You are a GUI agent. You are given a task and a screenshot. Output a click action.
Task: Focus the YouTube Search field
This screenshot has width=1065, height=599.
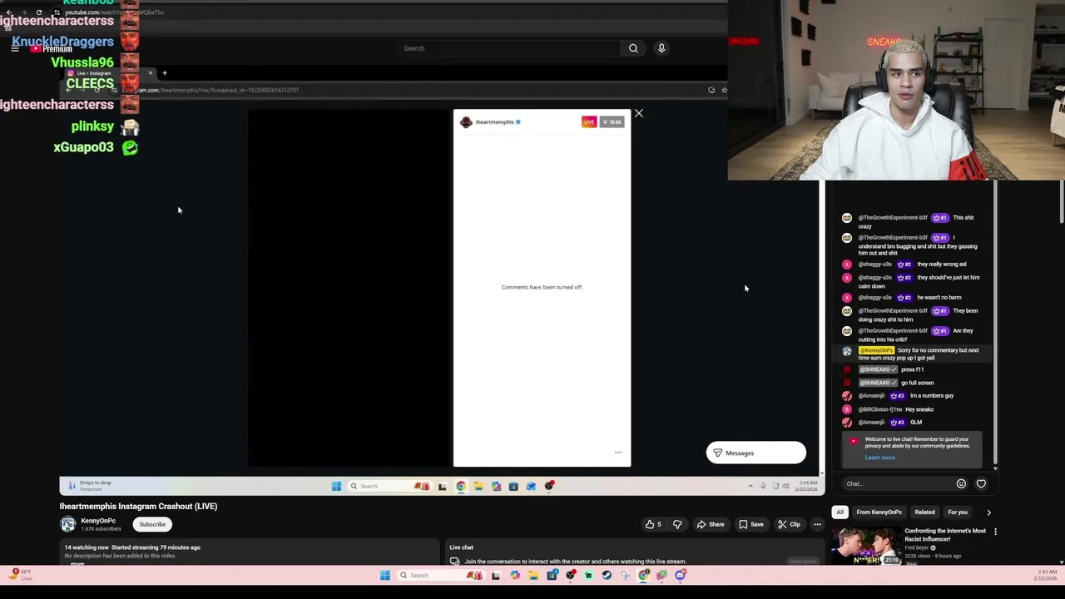[x=509, y=48]
